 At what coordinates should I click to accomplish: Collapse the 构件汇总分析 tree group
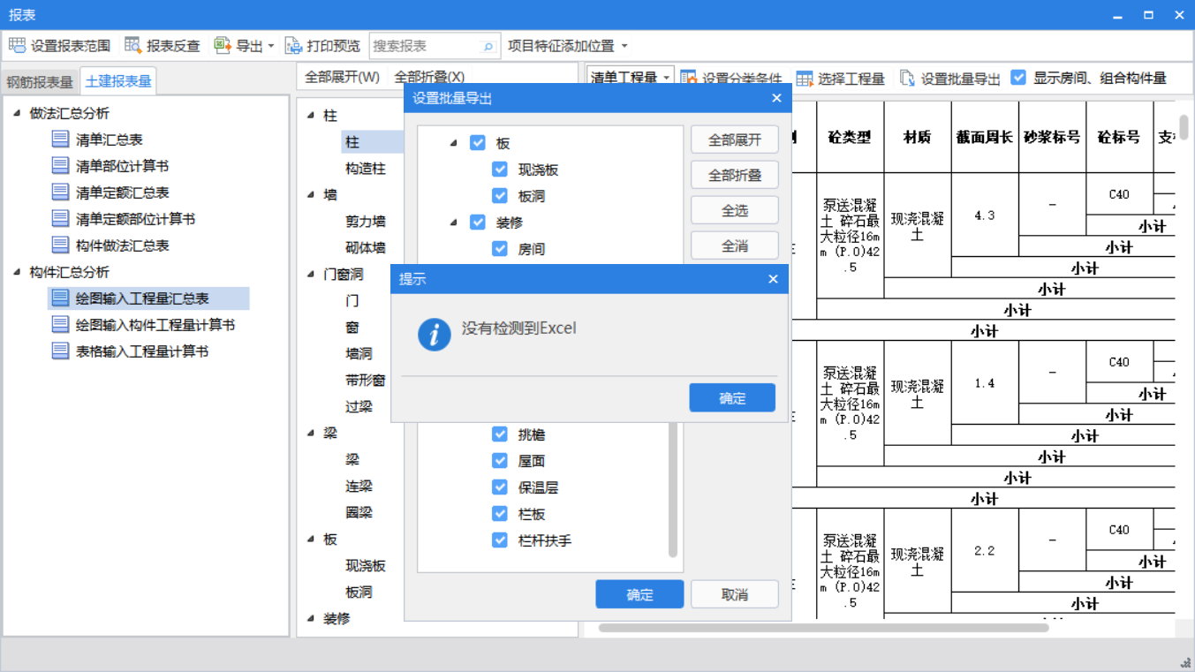click(x=17, y=272)
